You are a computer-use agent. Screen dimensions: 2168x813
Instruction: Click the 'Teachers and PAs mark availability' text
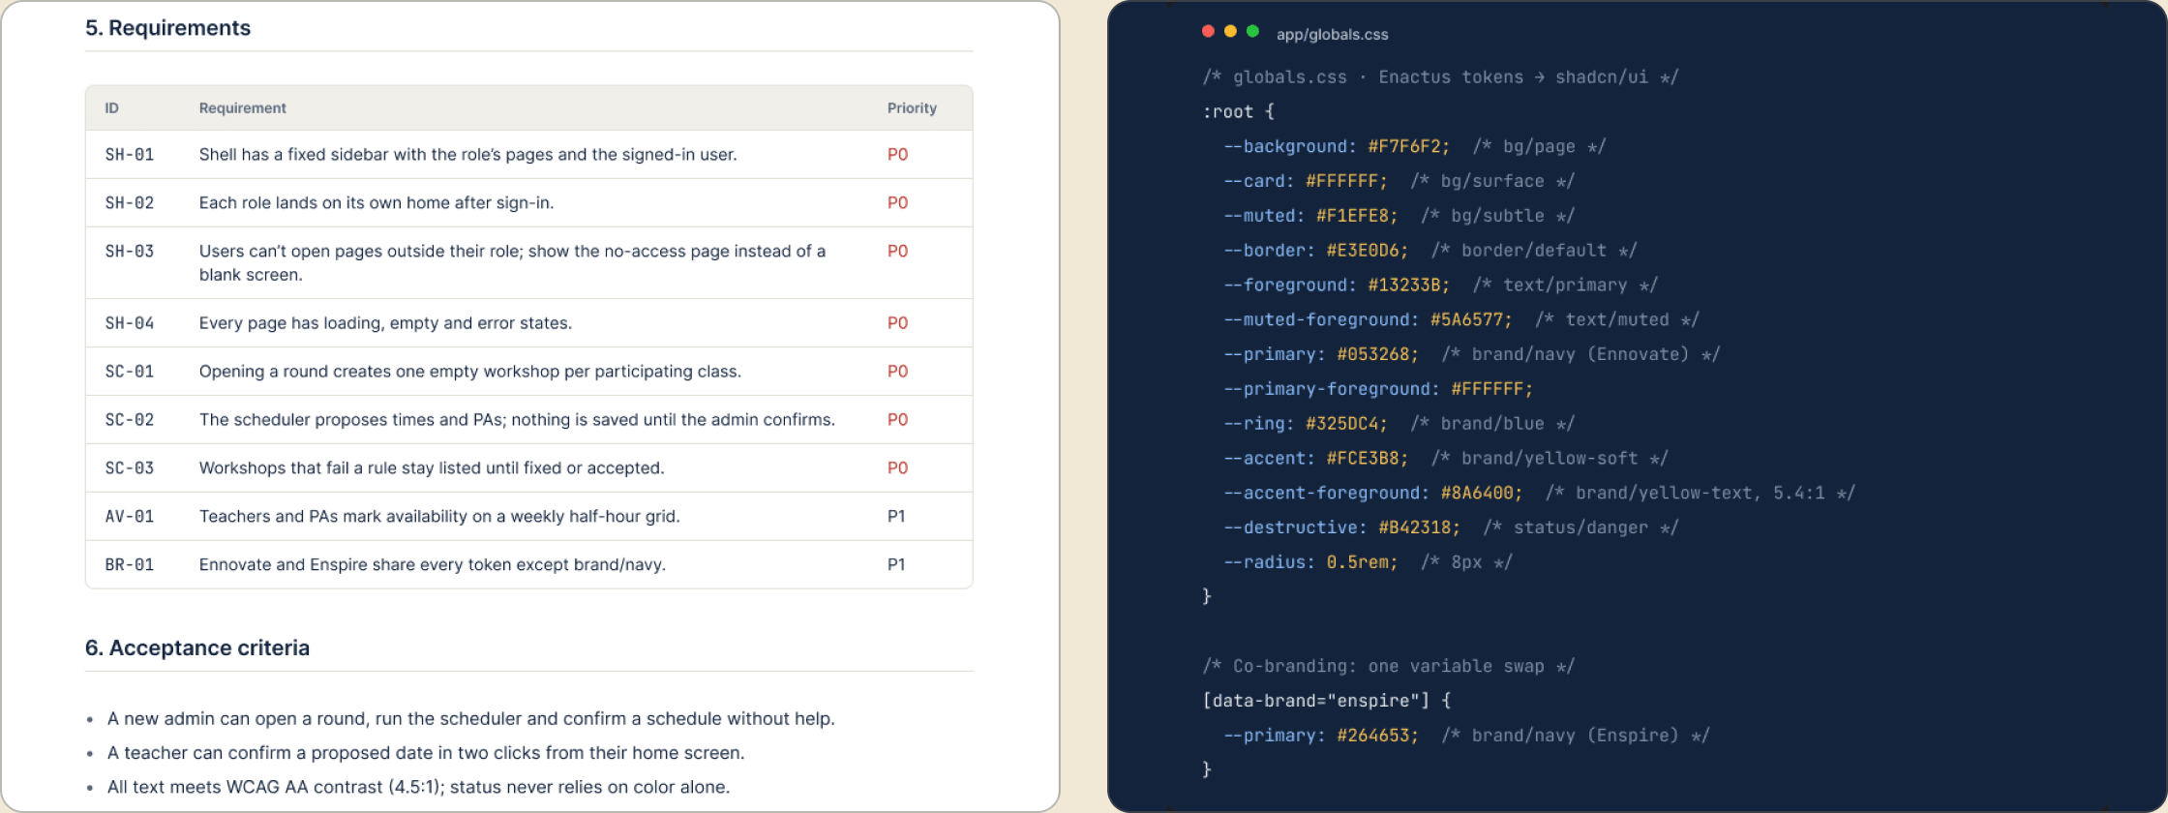pos(439,517)
